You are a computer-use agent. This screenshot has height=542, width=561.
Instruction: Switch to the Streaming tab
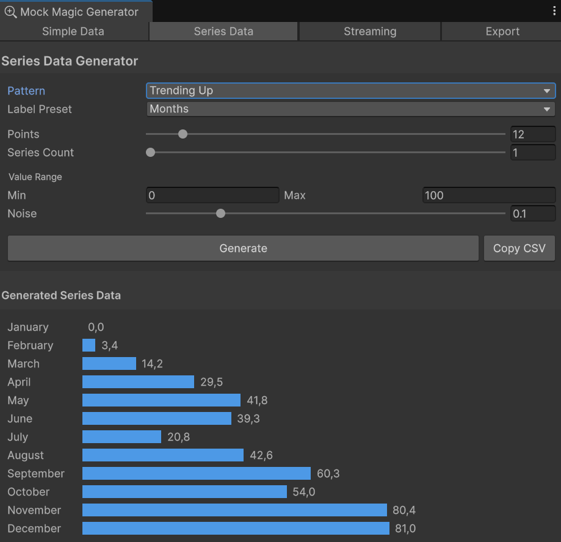point(370,32)
